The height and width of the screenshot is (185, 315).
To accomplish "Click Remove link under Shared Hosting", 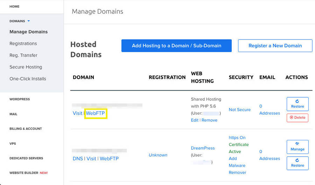I will pyautogui.click(x=209, y=120).
